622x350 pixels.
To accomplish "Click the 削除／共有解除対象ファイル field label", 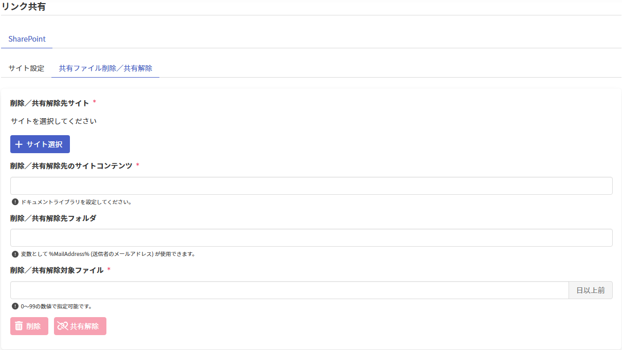I will [57, 270].
